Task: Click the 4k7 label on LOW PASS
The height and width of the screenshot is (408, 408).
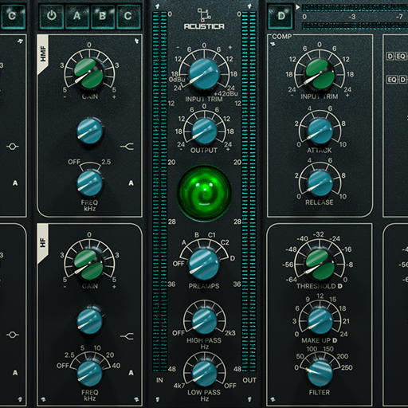Action: click(178, 386)
